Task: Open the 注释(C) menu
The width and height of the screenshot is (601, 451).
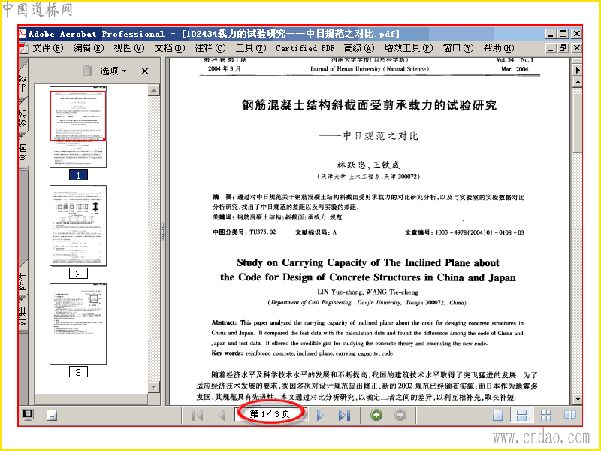Action: [x=210, y=48]
